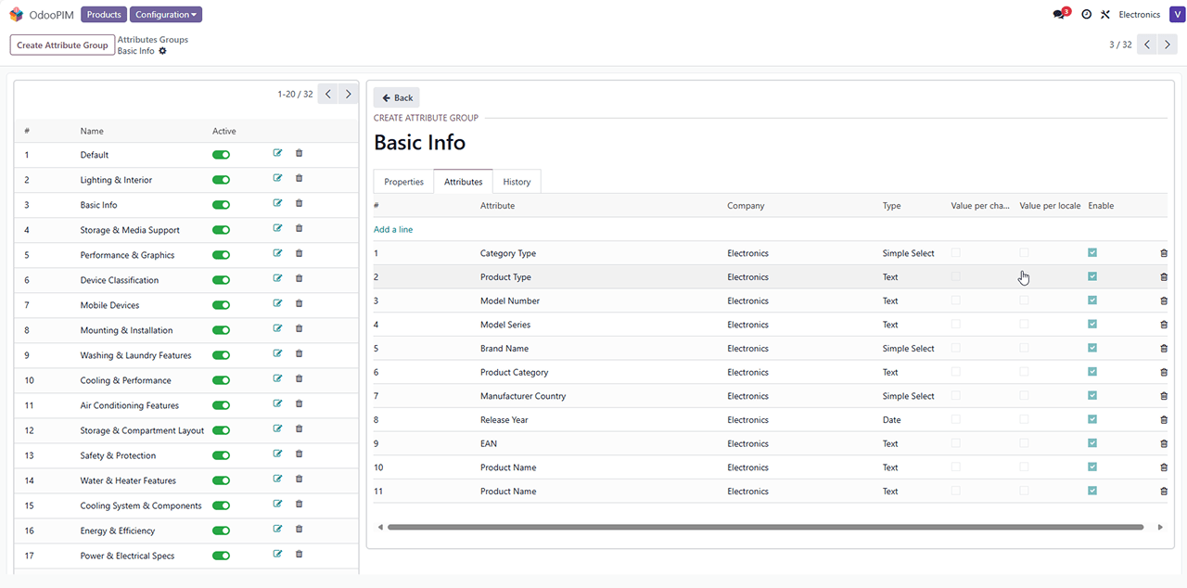
Task: Edit the Safety & Protection group
Action: pyautogui.click(x=277, y=454)
